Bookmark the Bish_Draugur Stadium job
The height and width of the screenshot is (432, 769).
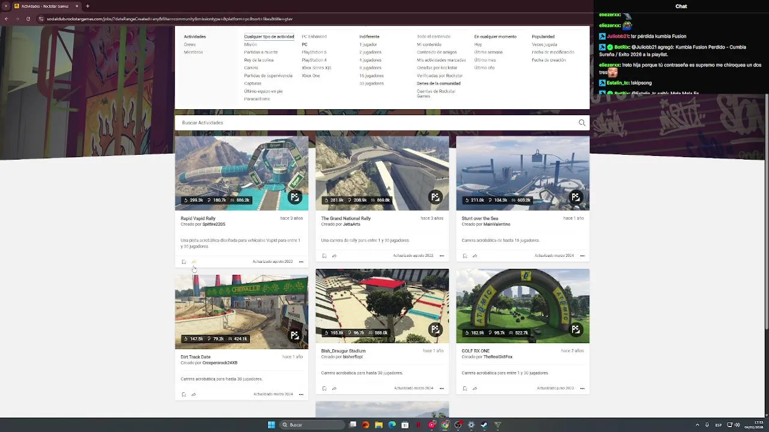click(x=324, y=388)
